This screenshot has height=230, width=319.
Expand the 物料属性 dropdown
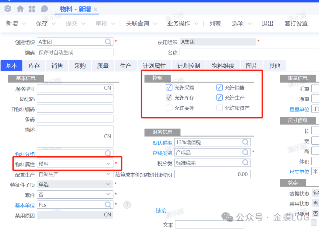click(x=108, y=164)
